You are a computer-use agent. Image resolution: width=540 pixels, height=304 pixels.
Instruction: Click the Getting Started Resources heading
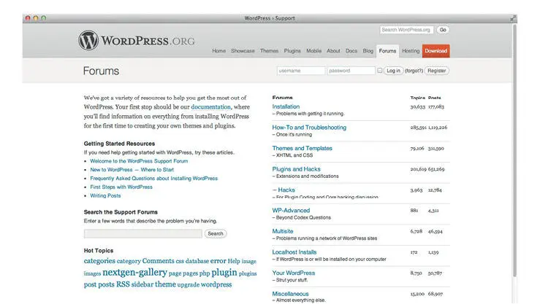click(119, 144)
